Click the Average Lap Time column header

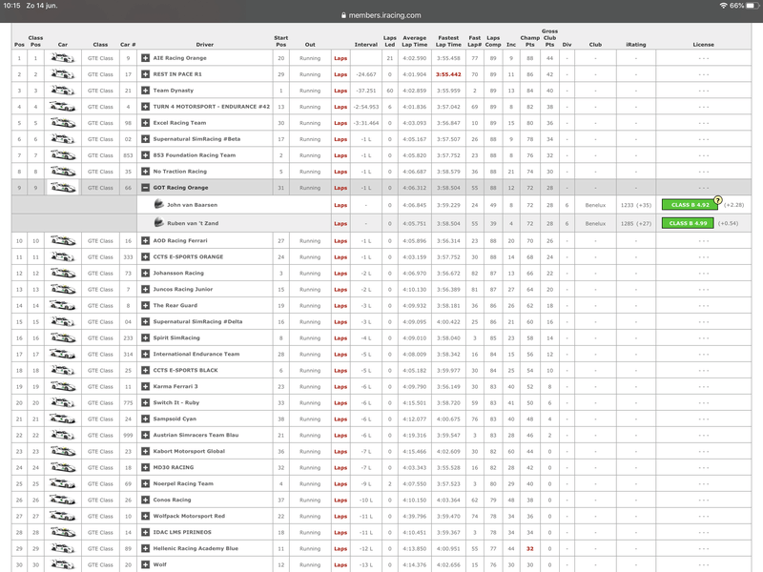414,41
